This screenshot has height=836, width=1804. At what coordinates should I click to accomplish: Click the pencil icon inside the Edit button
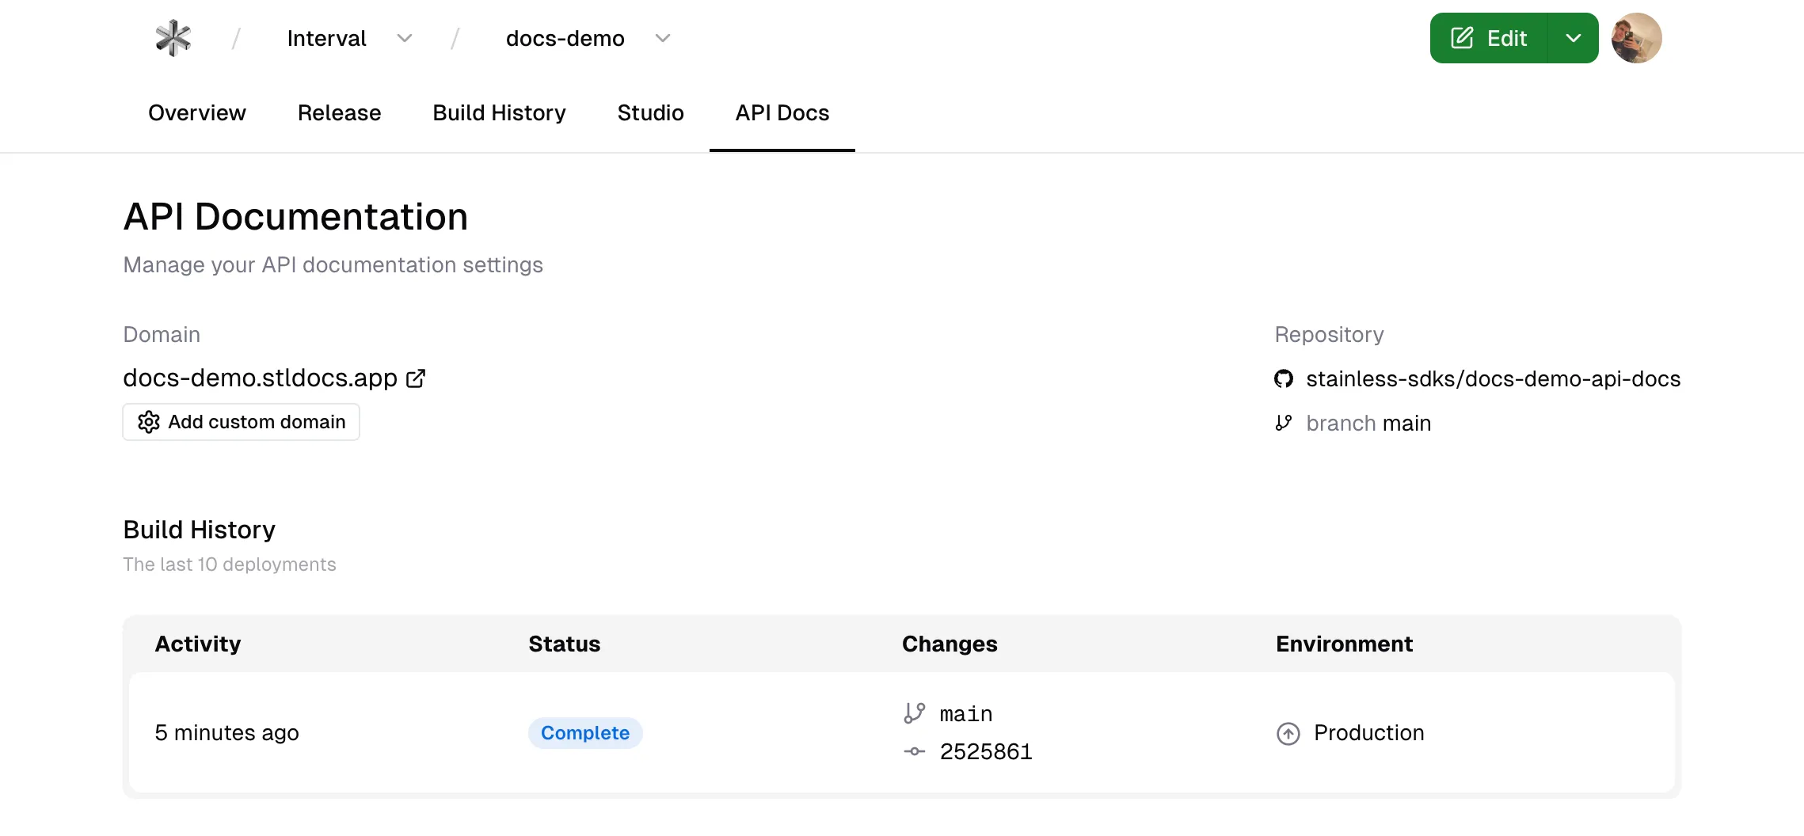click(x=1462, y=37)
